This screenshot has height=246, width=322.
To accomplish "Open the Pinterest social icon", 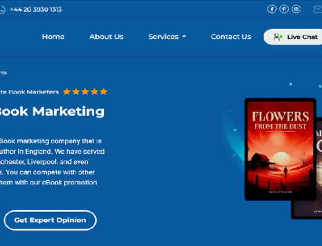I will 284,9.
